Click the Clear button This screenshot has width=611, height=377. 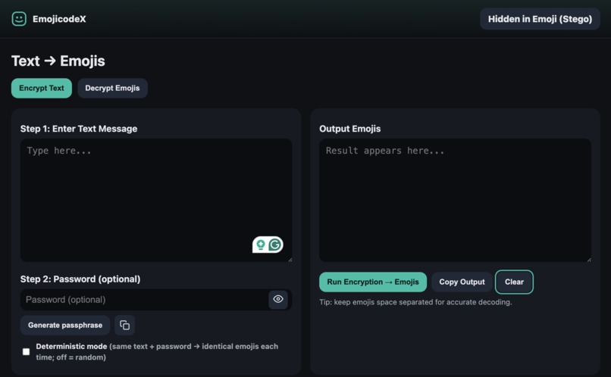[514, 282]
